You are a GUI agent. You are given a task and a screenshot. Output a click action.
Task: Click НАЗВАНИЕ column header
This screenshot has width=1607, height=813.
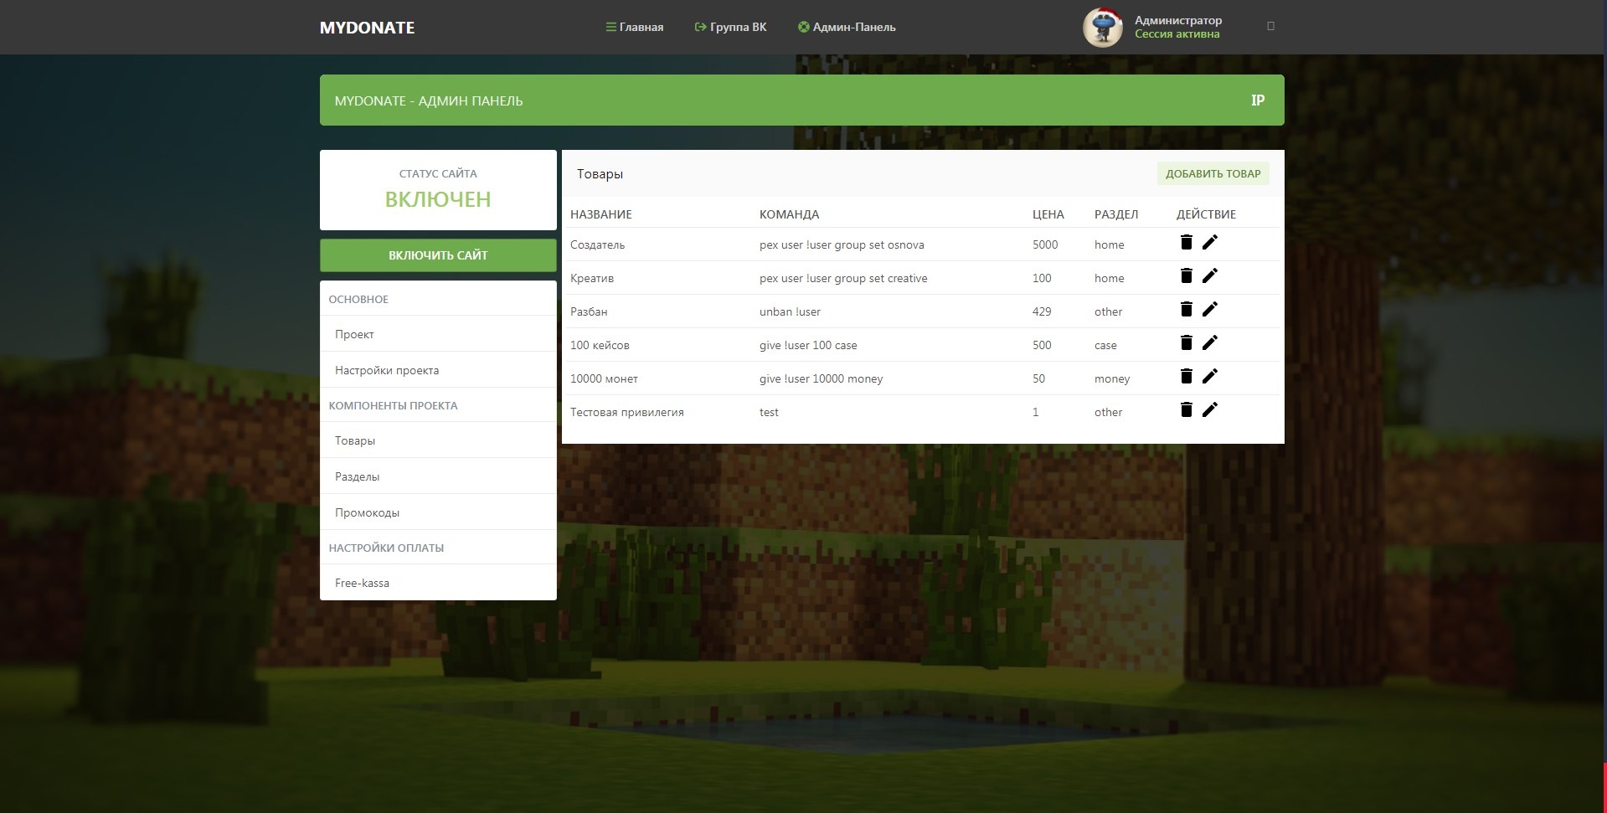[x=600, y=214]
